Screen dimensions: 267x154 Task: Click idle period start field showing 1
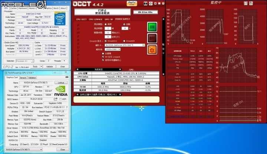(108, 32)
